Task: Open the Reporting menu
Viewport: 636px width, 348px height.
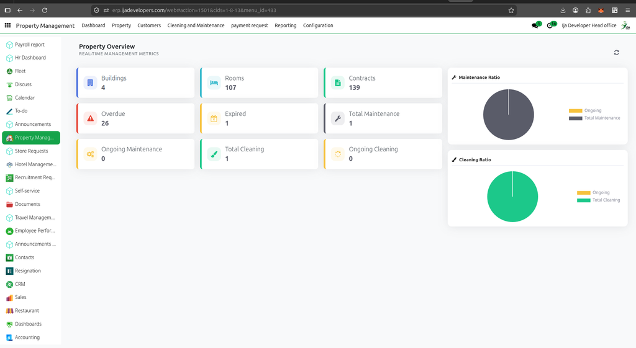Action: (x=285, y=25)
